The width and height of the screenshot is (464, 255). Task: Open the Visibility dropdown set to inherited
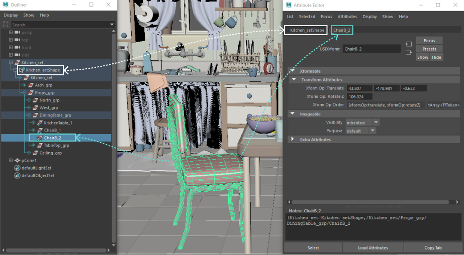[x=362, y=122]
